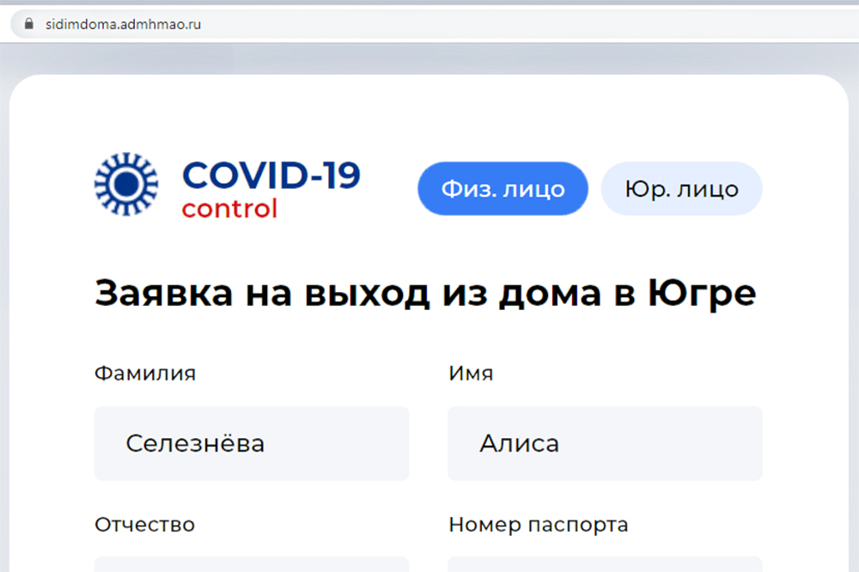Click the Имя field label

click(x=471, y=374)
